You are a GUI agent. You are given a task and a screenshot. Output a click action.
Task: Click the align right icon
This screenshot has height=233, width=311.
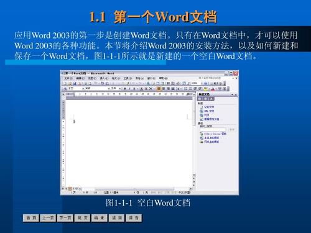168,89
